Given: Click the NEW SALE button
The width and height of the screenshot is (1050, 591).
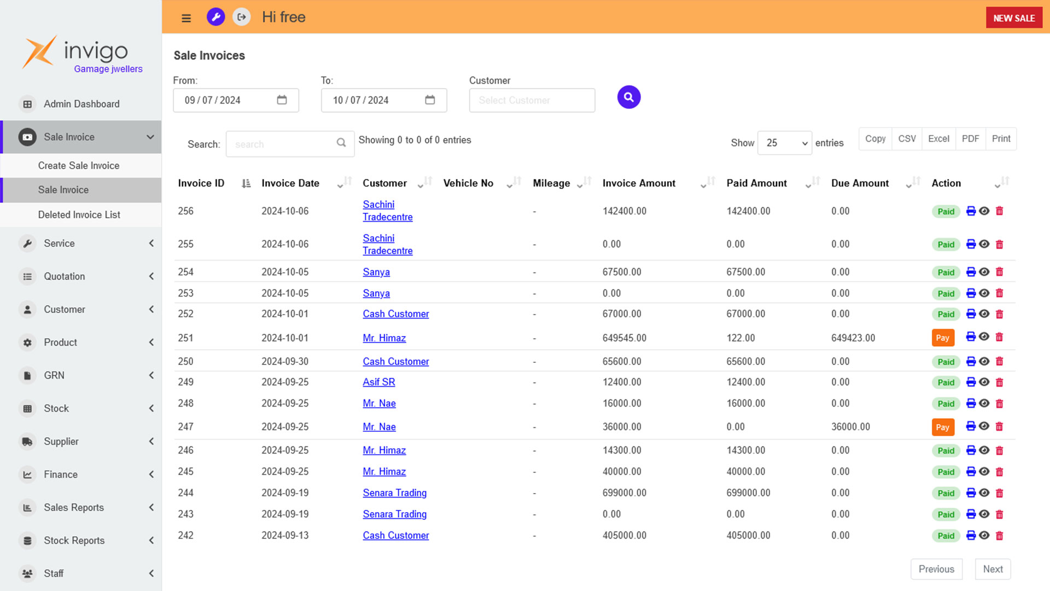Looking at the screenshot, I should point(1014,18).
